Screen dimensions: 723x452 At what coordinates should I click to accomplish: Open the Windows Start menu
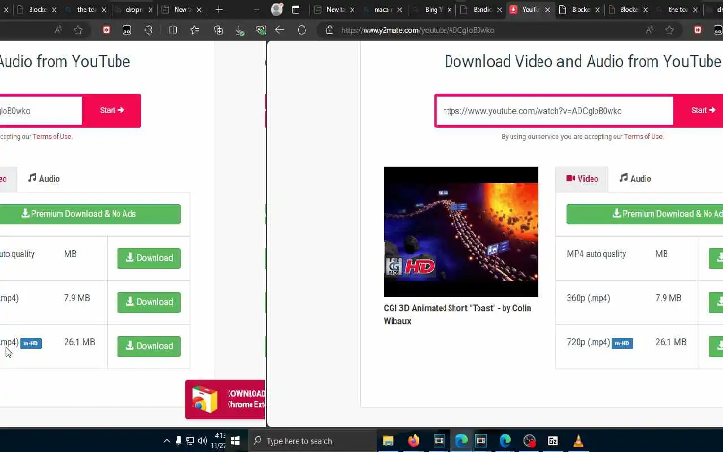236,441
